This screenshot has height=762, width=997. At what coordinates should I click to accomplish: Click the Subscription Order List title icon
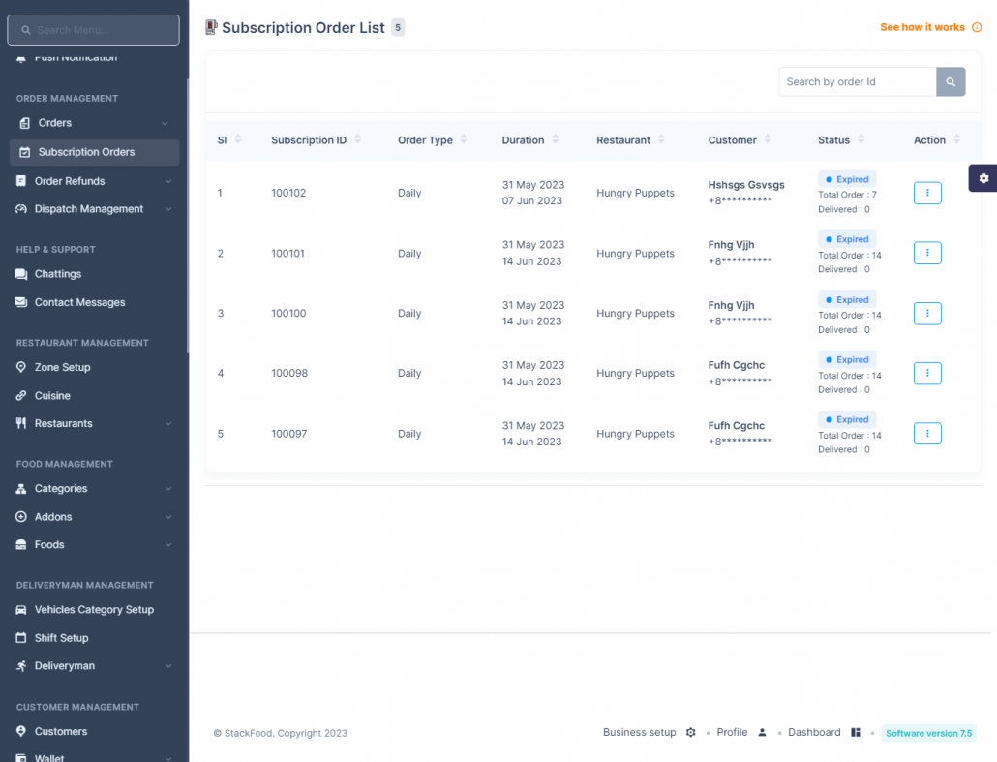click(211, 27)
